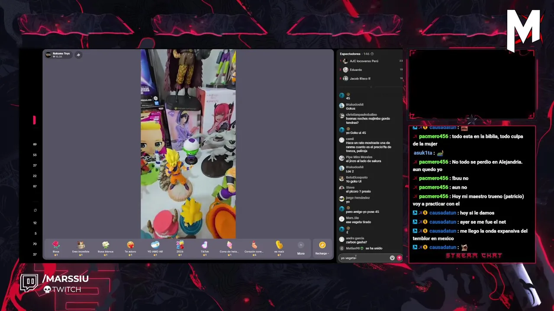The height and width of the screenshot is (311, 554).
Task: Click pacmero456 'aun no' message
Action: 439,187
